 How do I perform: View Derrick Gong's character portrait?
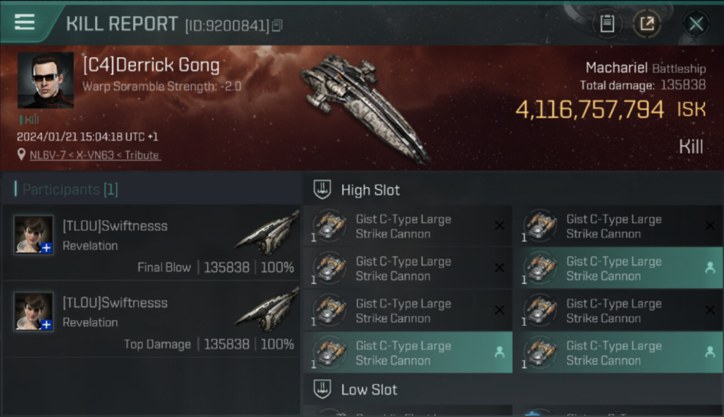46,80
